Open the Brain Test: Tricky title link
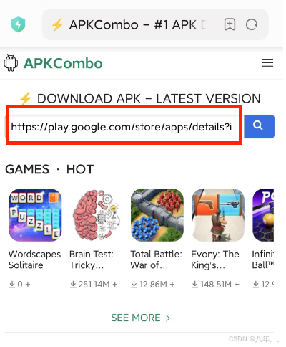Image resolution: width=286 pixels, height=347 pixels. click(x=92, y=260)
